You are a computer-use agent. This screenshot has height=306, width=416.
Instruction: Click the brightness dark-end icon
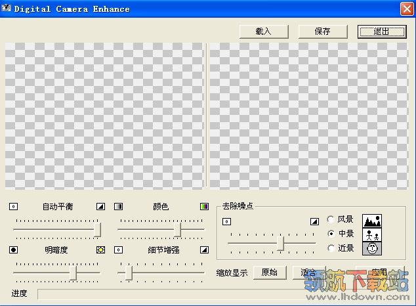(14, 250)
